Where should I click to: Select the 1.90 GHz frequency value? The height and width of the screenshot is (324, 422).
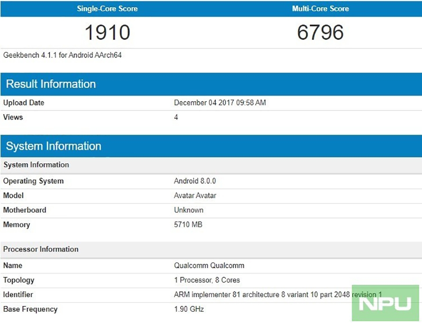[189, 309]
